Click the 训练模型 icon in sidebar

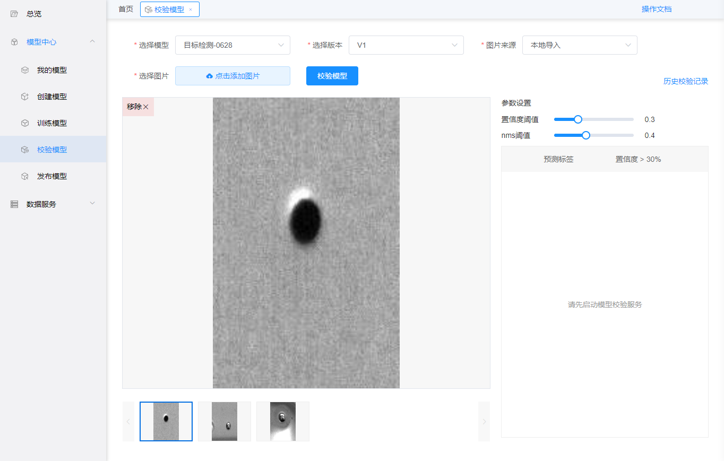pos(25,123)
